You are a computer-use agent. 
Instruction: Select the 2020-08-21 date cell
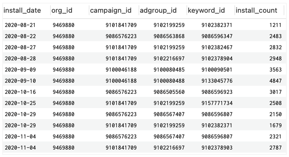(x=20, y=25)
